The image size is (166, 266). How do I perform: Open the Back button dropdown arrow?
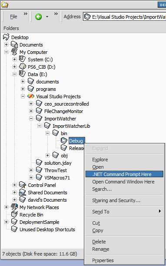pyautogui.click(x=47, y=17)
